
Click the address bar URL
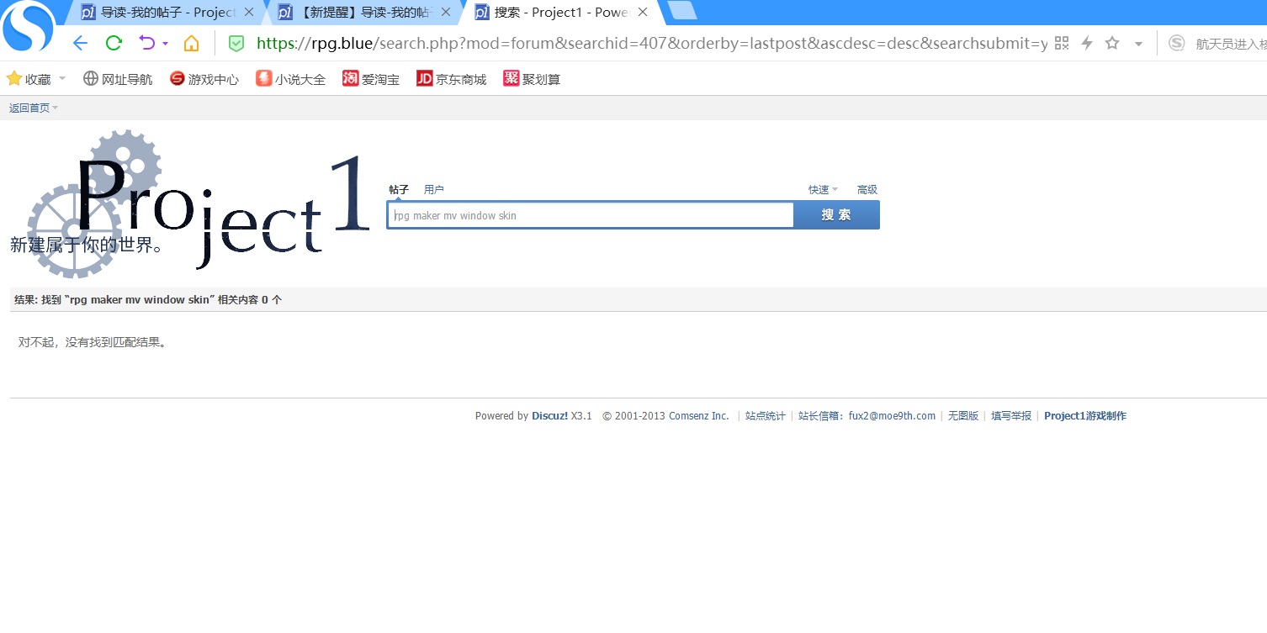[x=652, y=44]
